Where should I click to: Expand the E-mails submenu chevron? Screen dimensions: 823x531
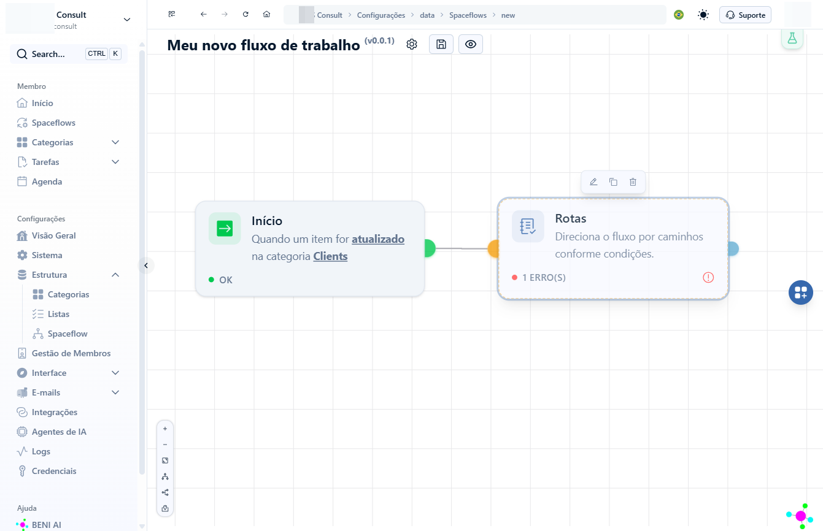point(115,392)
